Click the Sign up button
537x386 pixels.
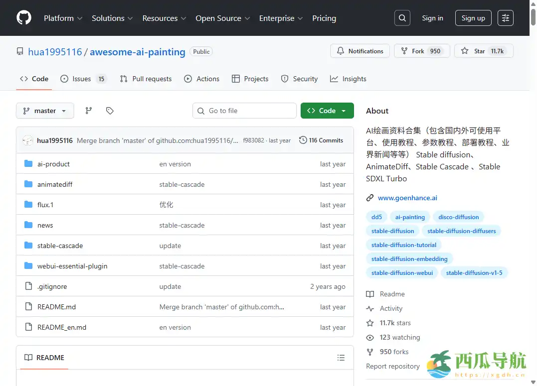point(473,18)
